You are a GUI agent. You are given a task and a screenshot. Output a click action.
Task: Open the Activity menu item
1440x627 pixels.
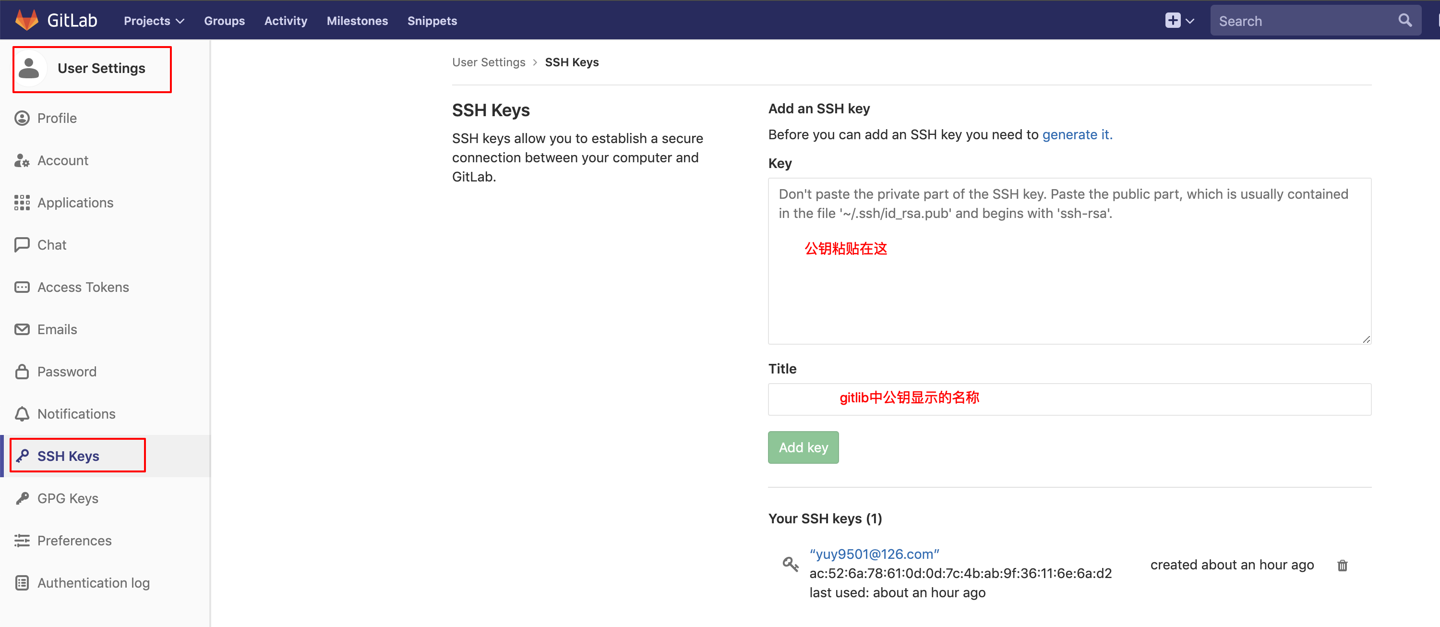point(286,21)
